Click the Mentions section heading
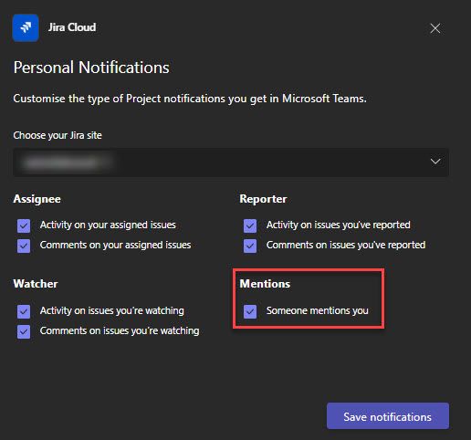 265,284
